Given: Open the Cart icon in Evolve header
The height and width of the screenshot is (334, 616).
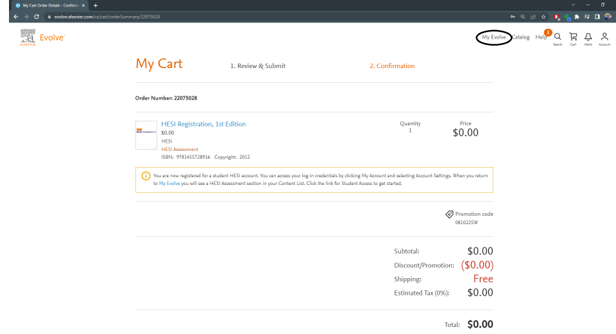Looking at the screenshot, I should (573, 37).
